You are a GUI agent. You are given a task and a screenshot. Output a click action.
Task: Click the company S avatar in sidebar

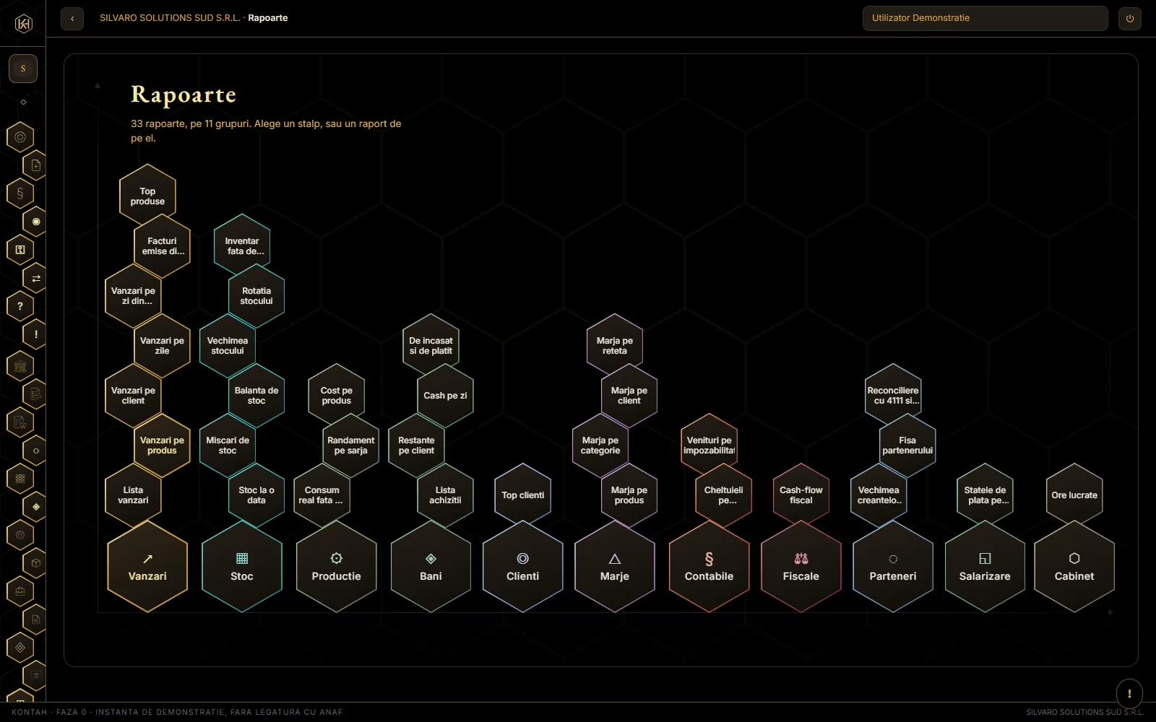pyautogui.click(x=23, y=69)
